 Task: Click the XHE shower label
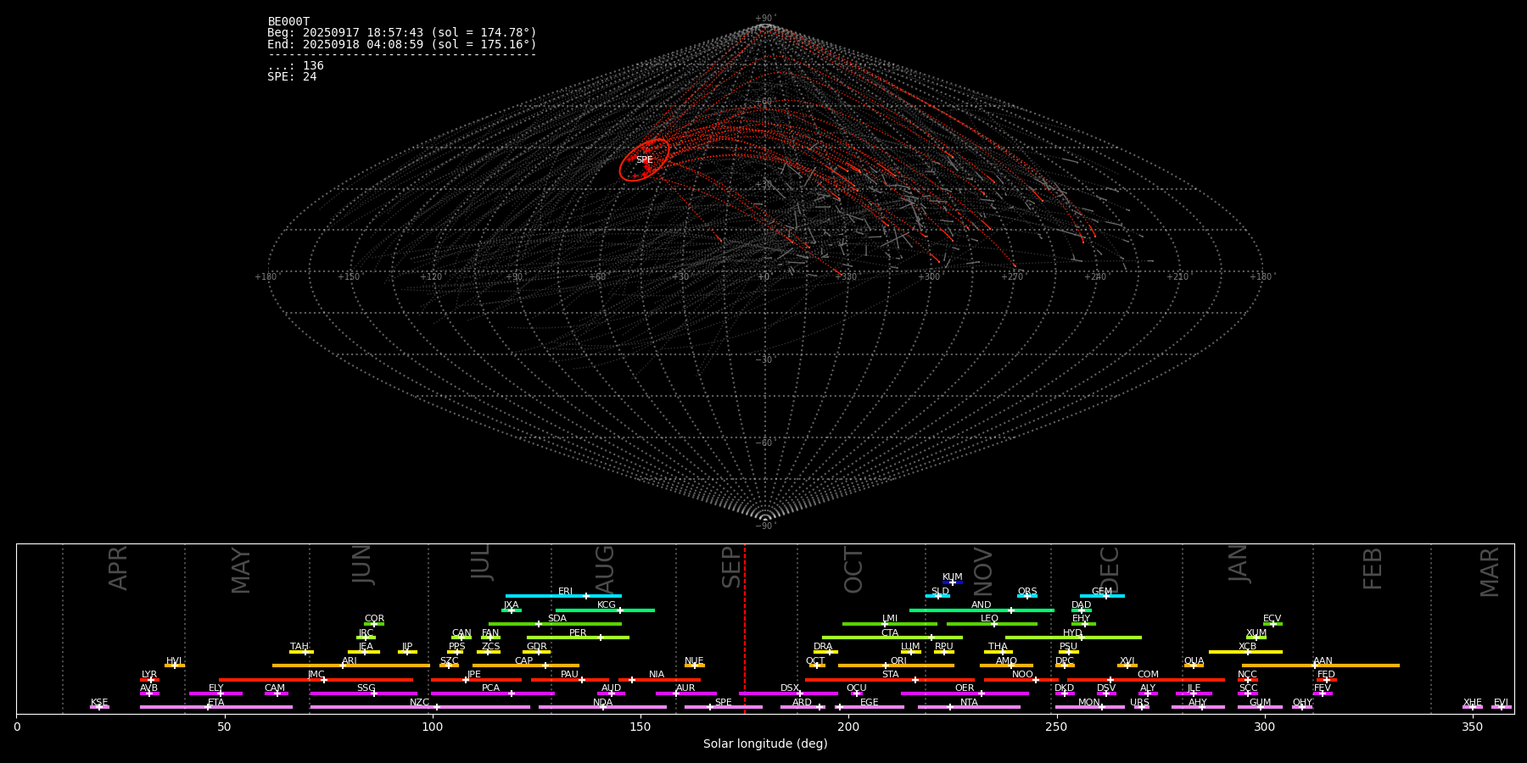point(1472,703)
